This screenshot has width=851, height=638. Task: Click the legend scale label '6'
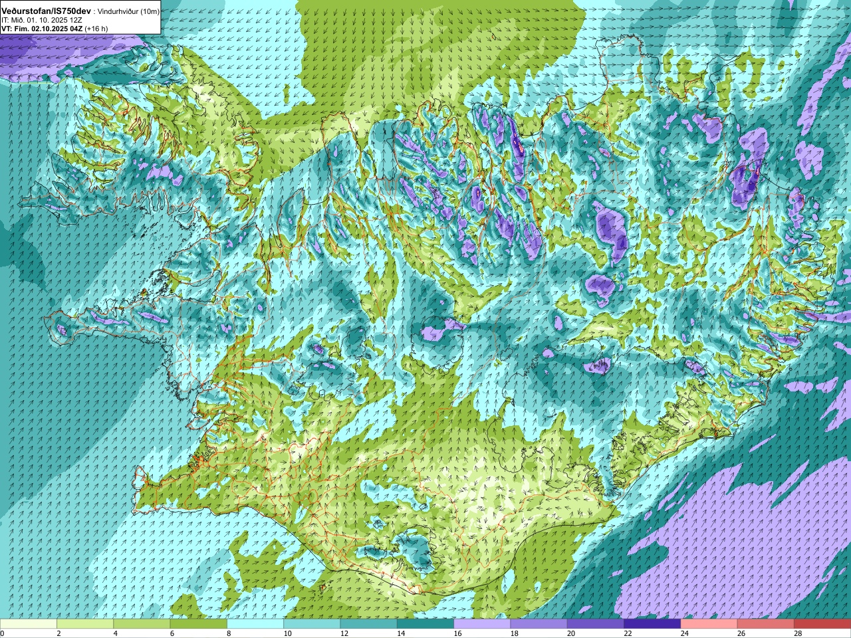point(172,633)
